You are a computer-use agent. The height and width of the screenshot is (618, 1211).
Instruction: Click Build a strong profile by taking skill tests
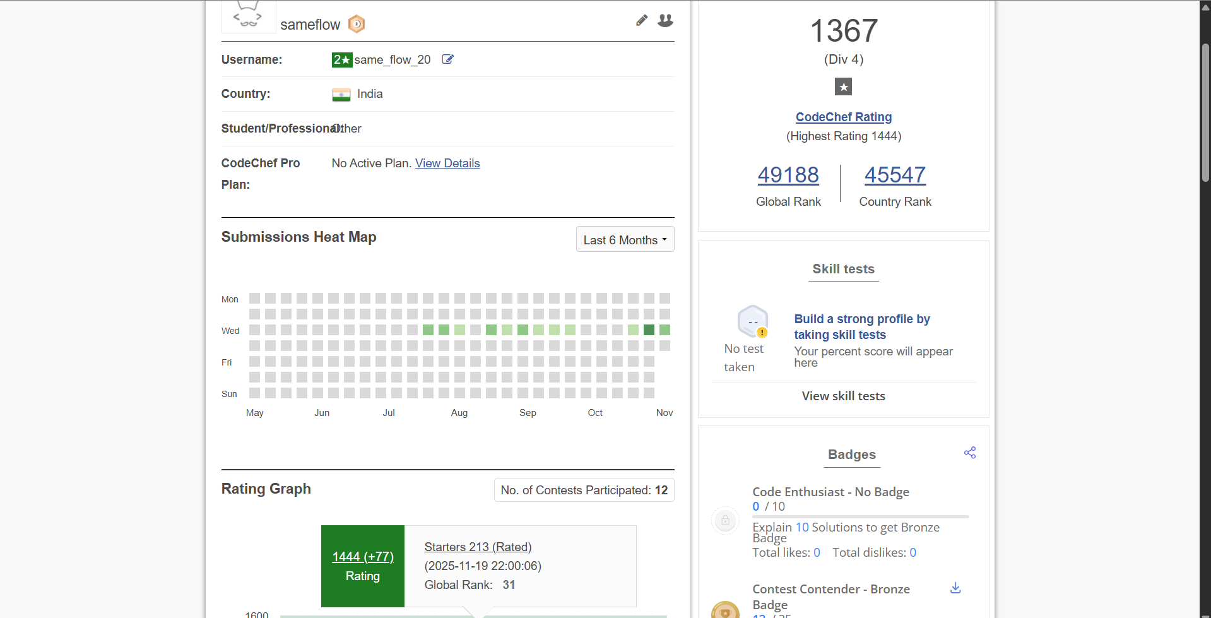coord(862,327)
